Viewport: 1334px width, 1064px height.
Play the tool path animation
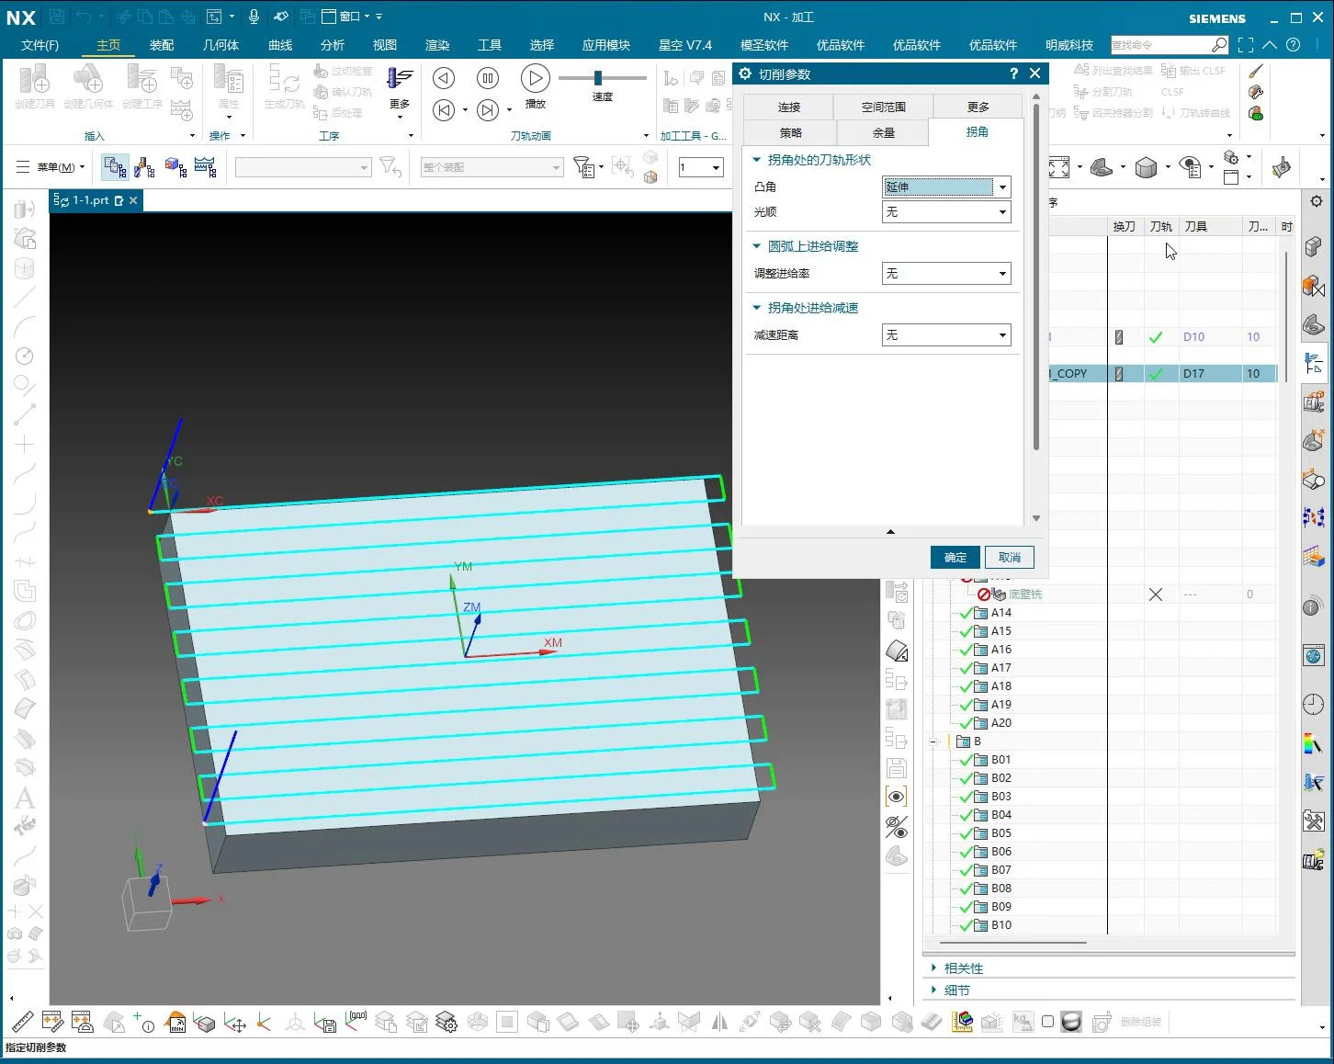pos(536,77)
